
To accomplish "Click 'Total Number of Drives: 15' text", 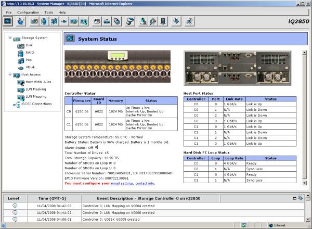I will point(86,152).
